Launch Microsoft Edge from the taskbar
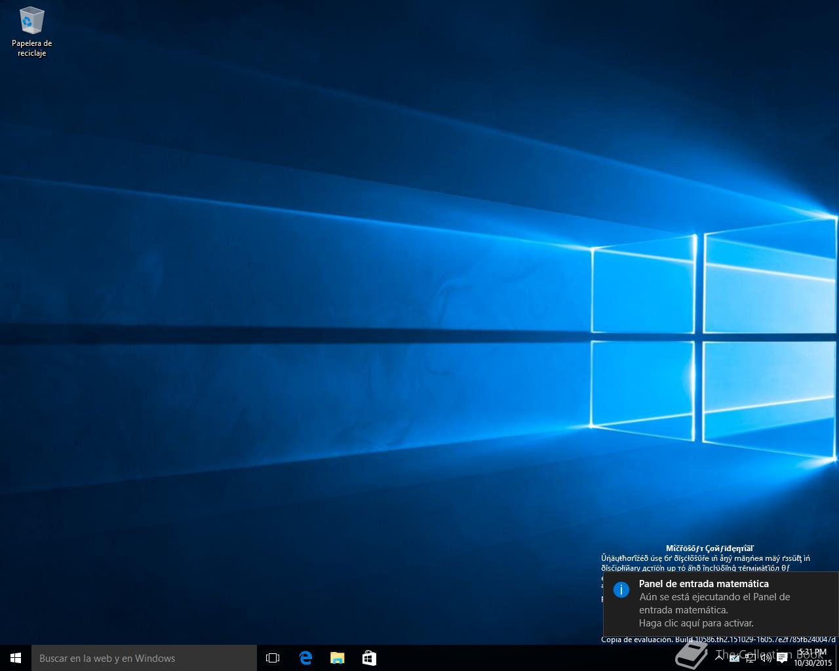Image resolution: width=839 pixels, height=671 pixels. pos(305,658)
